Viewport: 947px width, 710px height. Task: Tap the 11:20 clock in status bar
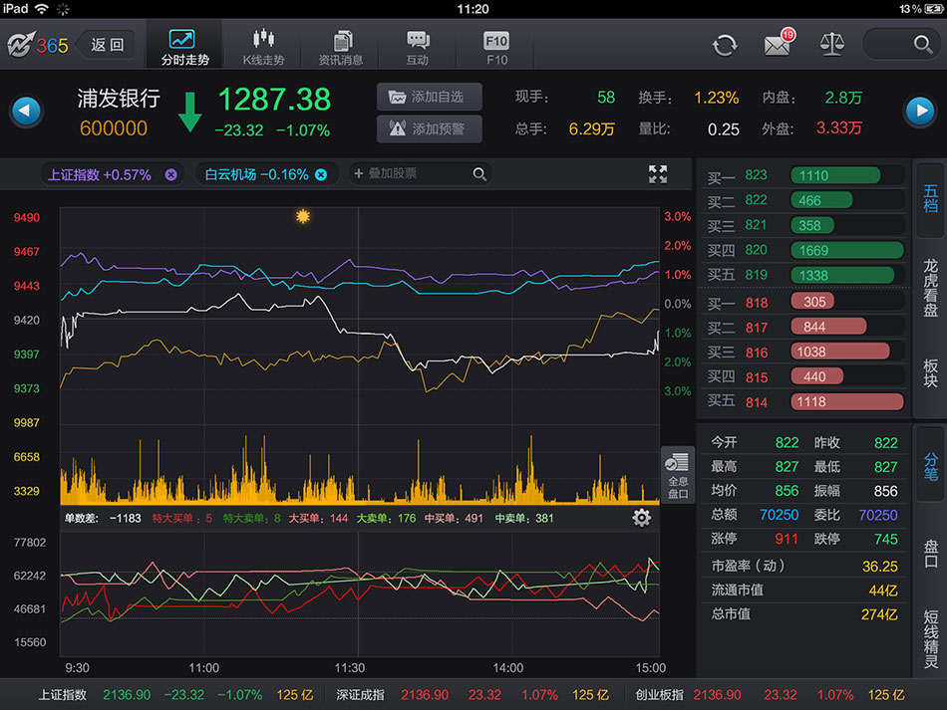pyautogui.click(x=473, y=9)
